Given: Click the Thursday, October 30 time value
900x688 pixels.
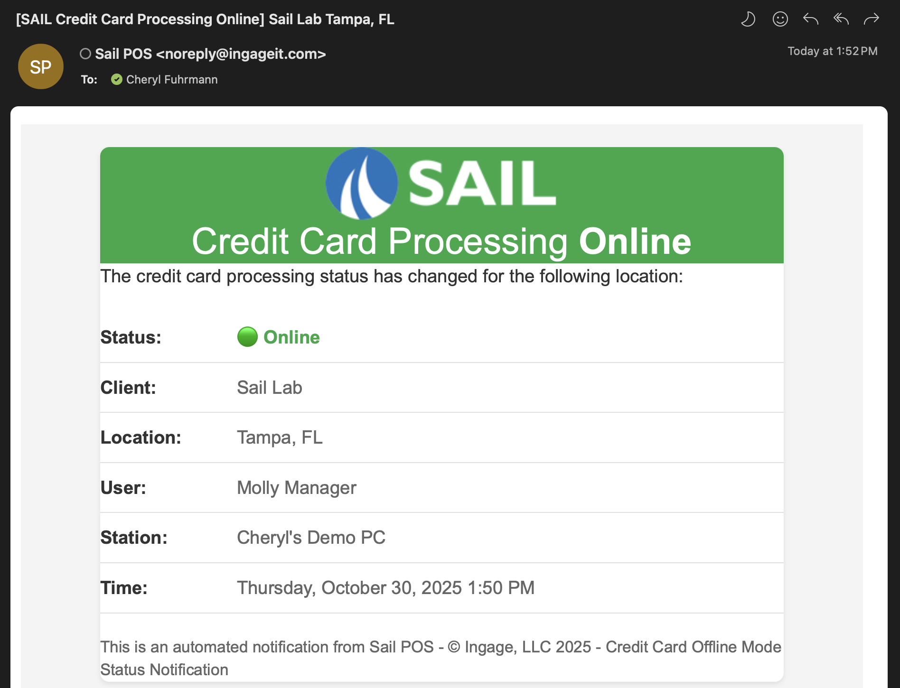Looking at the screenshot, I should click(385, 588).
